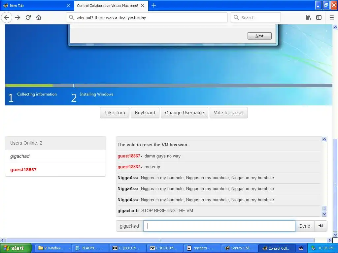Click the 'damn guys no way' chat message
This screenshot has height=253, width=338.
[x=162, y=156]
